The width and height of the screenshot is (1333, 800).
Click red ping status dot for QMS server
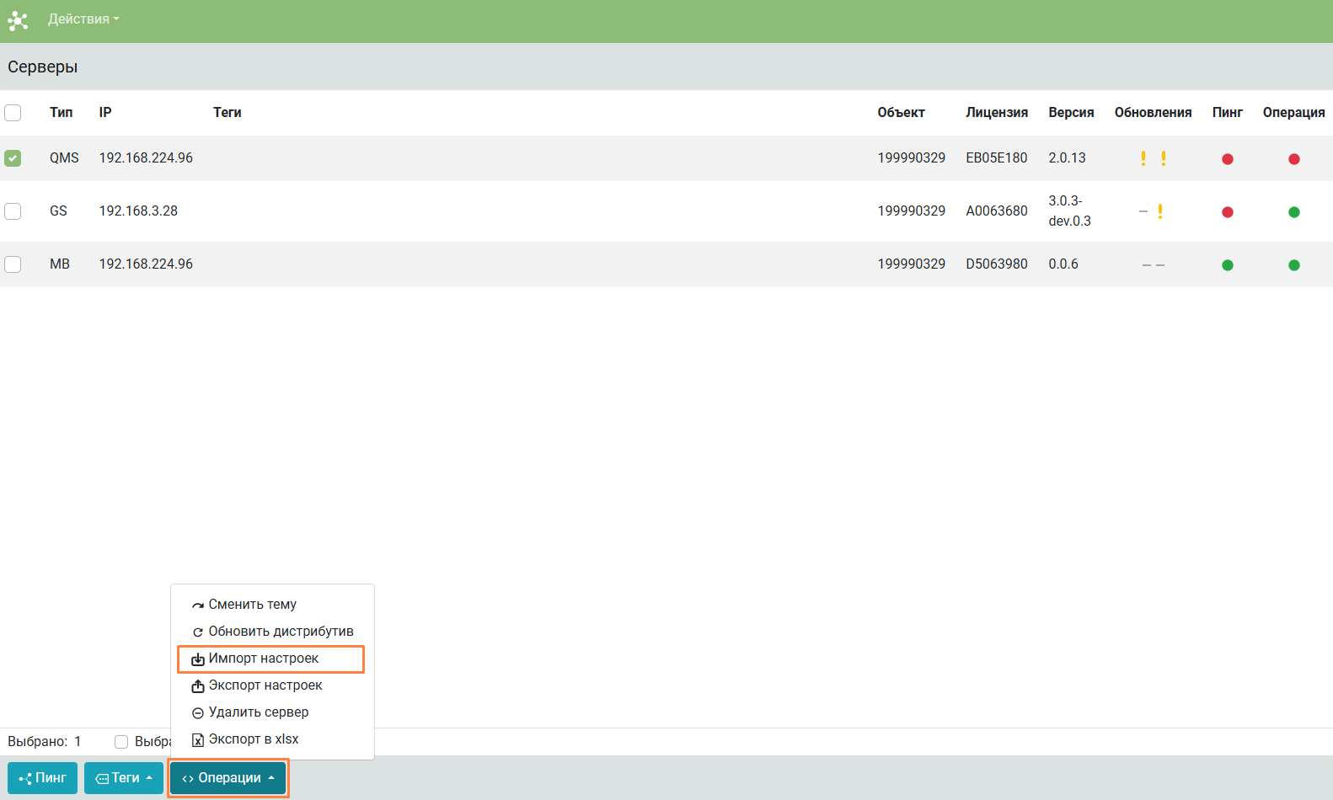coord(1227,159)
